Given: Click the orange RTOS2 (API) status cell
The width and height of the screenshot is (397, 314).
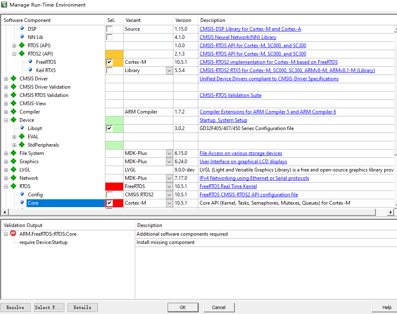Looking at the screenshot, I should (x=114, y=54).
